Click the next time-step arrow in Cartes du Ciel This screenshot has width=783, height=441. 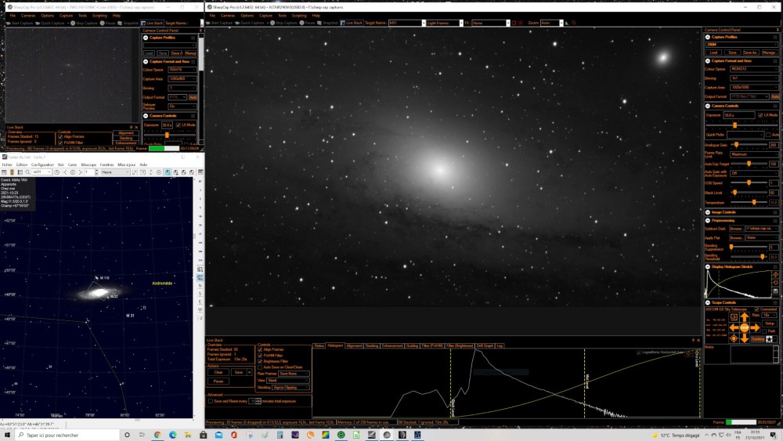point(80,172)
